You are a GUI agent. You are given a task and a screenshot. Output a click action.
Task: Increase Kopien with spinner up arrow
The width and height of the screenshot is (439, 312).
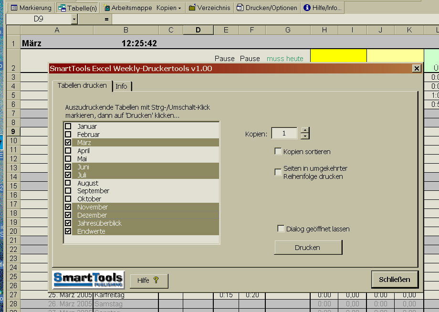(x=305, y=130)
